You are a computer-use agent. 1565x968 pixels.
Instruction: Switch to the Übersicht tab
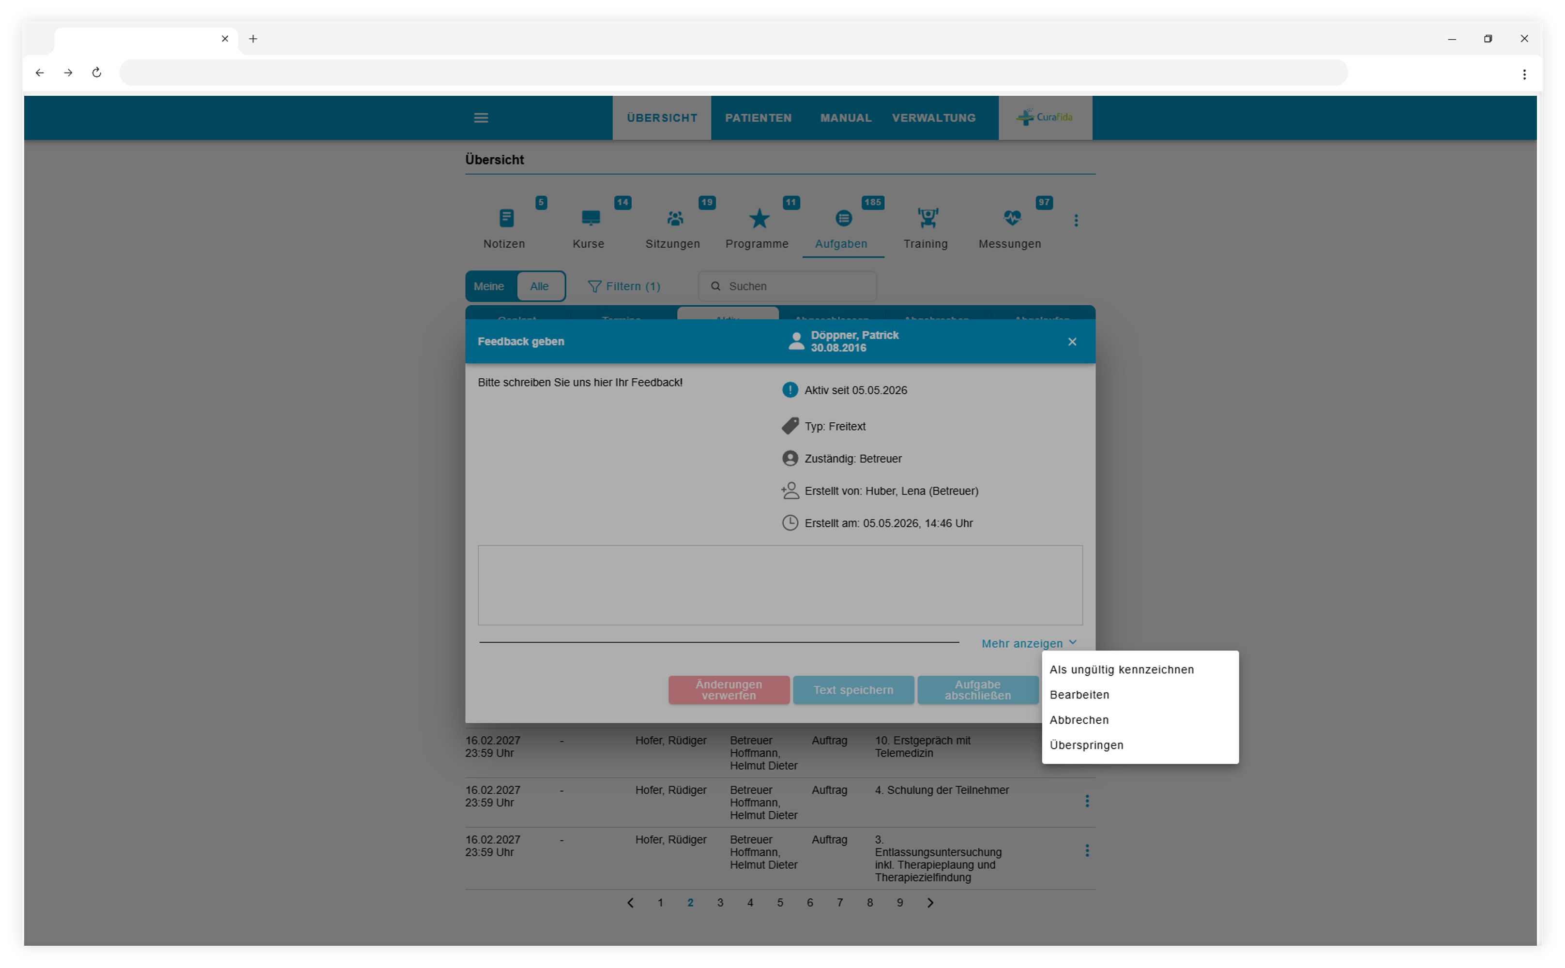(x=662, y=118)
